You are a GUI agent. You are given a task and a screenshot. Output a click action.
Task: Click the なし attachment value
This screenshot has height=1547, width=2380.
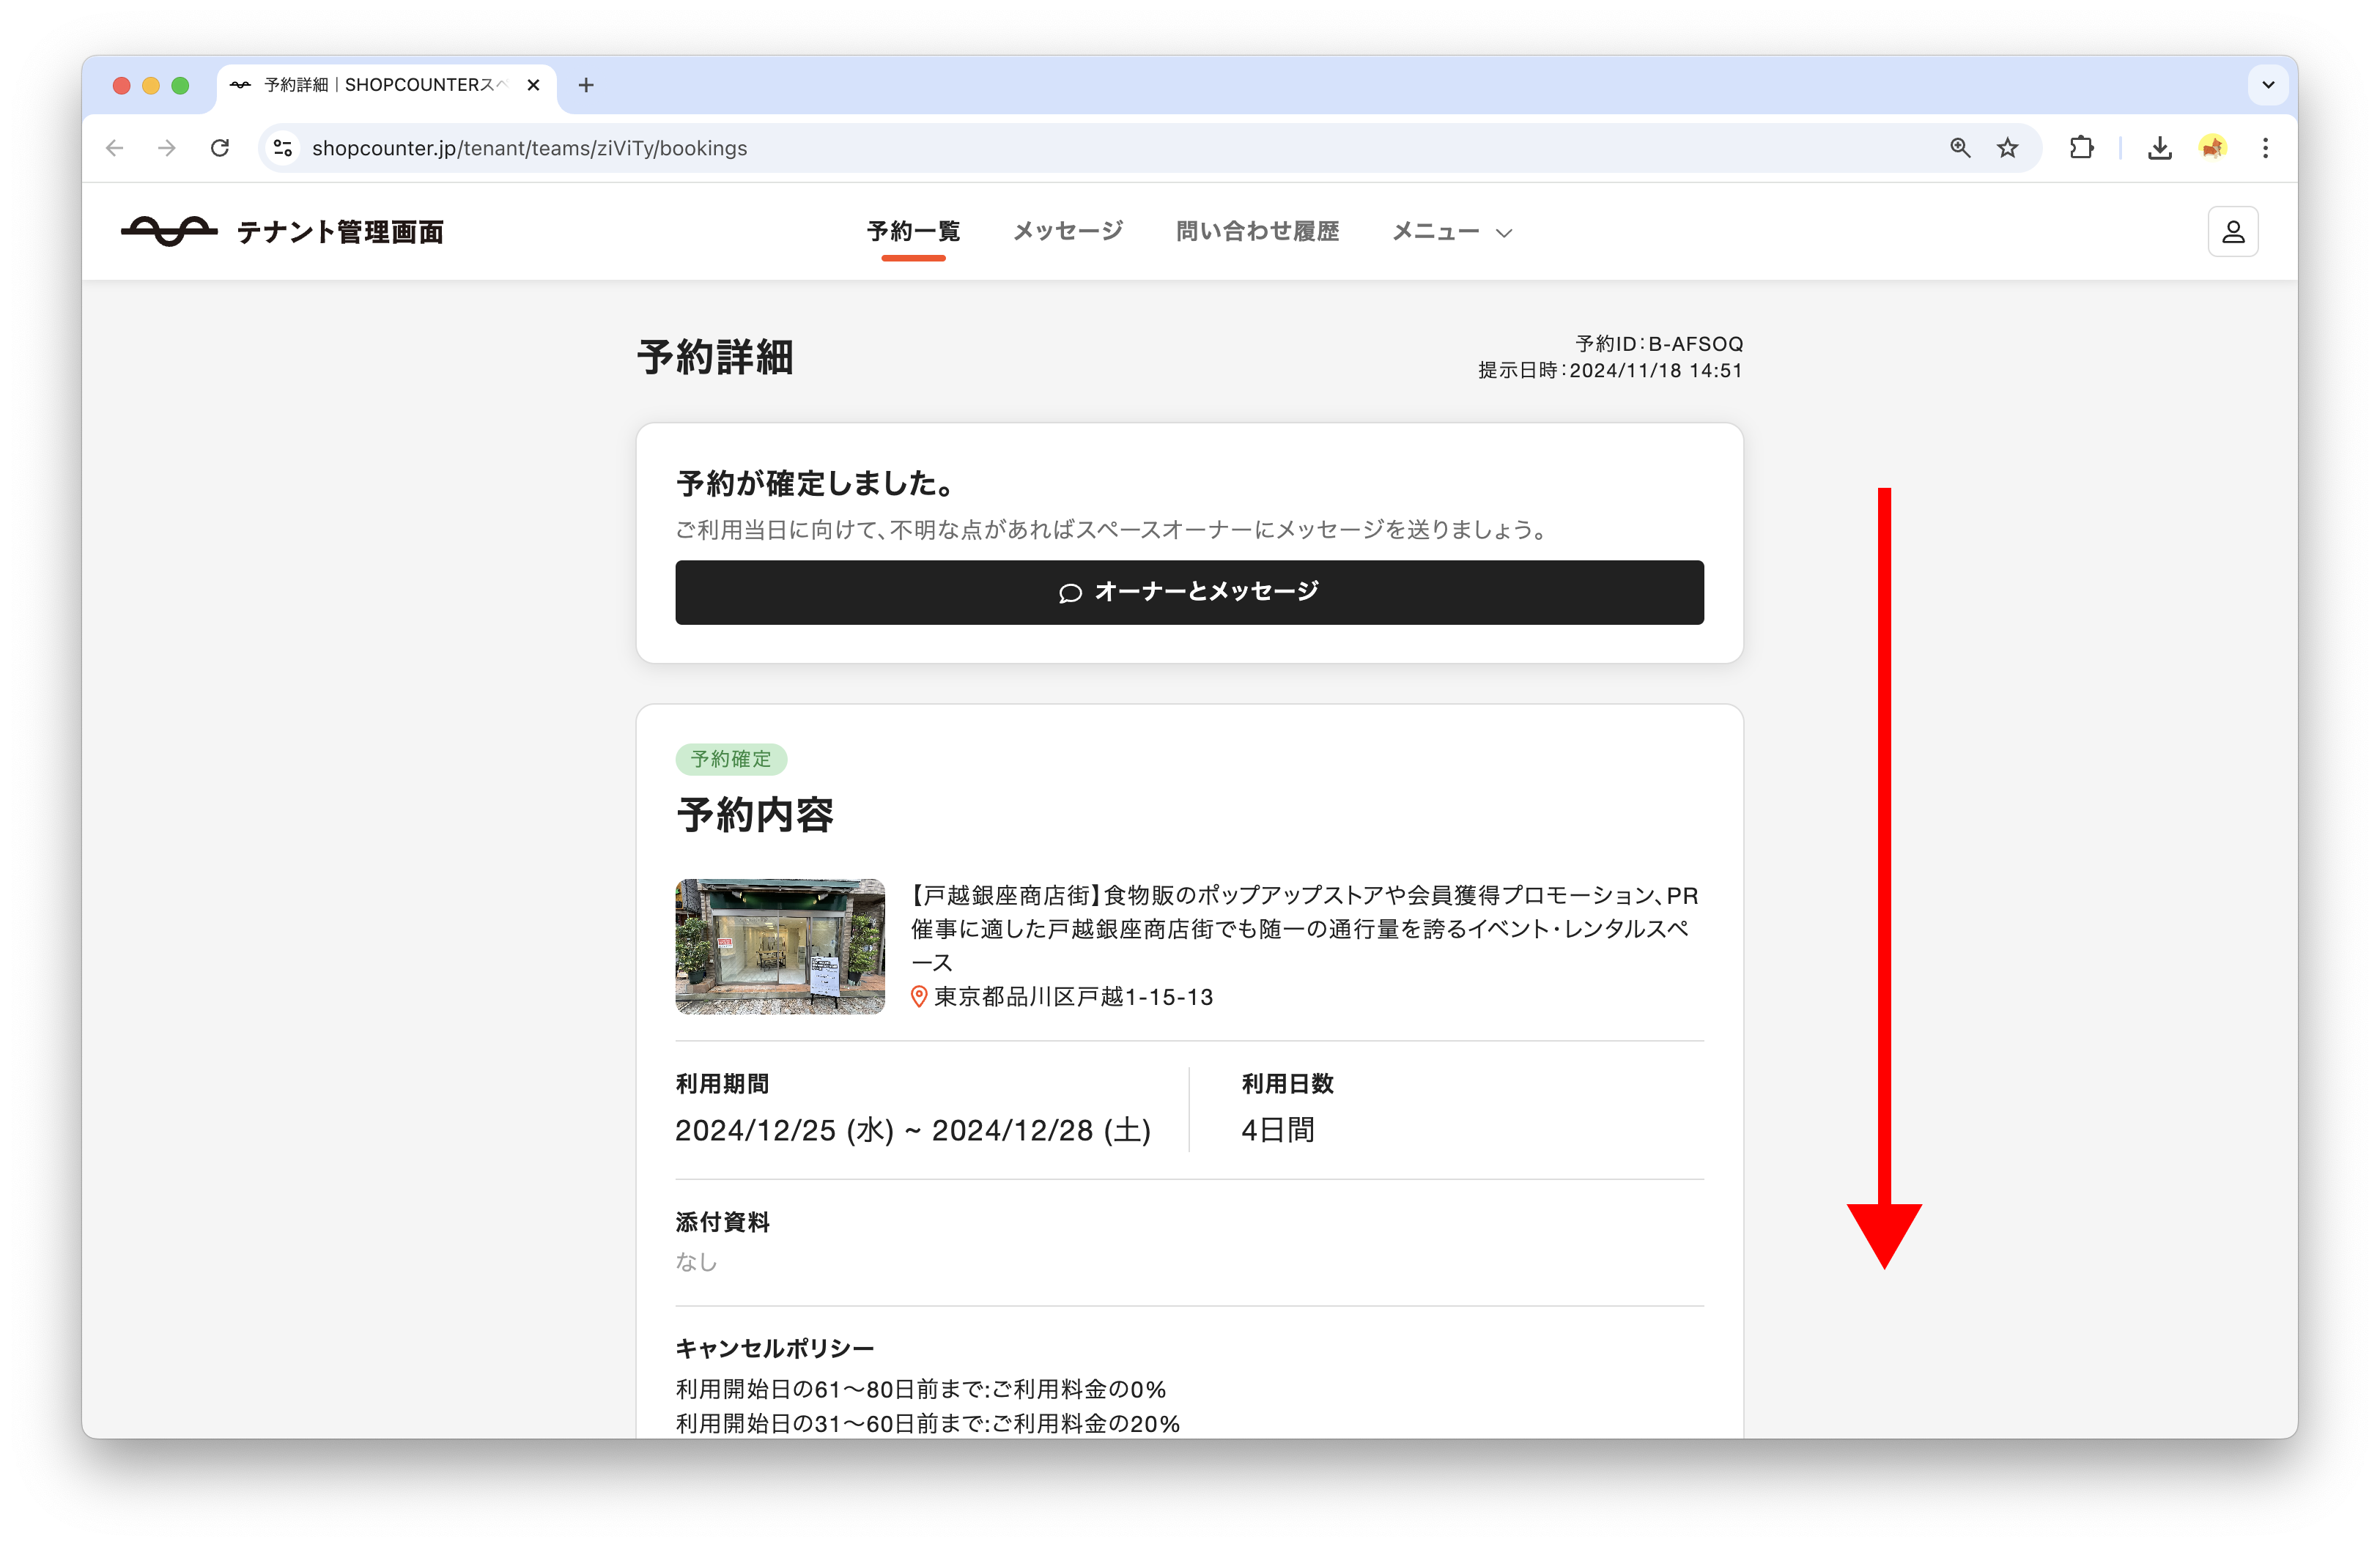pos(696,1261)
